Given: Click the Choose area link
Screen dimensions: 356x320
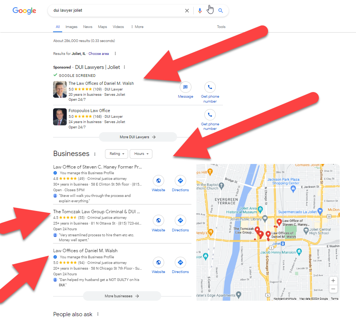Looking at the screenshot, I should point(99,54).
